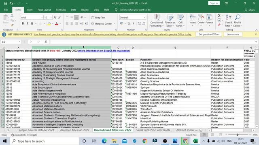Click the Percent Style icon
Screen dimensions: 259x145
129,24
